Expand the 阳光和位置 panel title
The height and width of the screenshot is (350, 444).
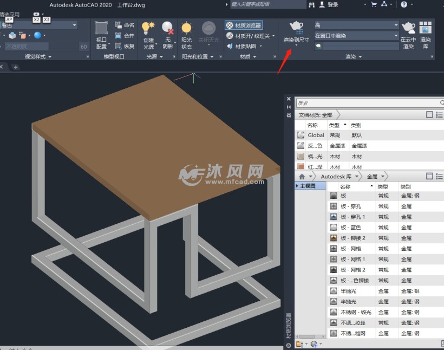(x=198, y=57)
